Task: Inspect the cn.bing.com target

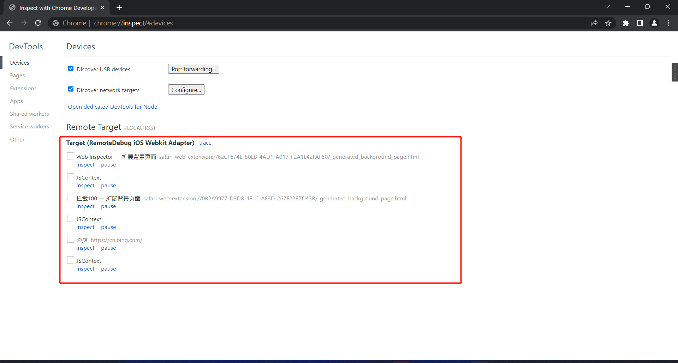Action: tap(85, 248)
